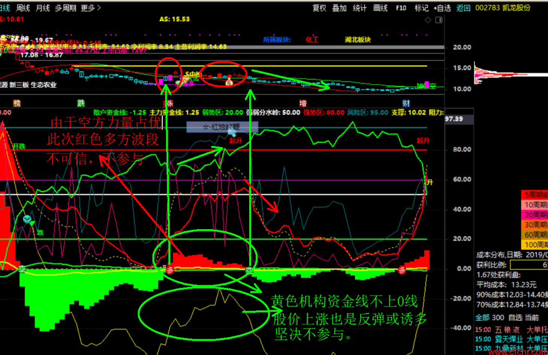Click the 20周期前 magenta color swatch
The width and height of the screenshot is (548, 355).
[x=534, y=215]
